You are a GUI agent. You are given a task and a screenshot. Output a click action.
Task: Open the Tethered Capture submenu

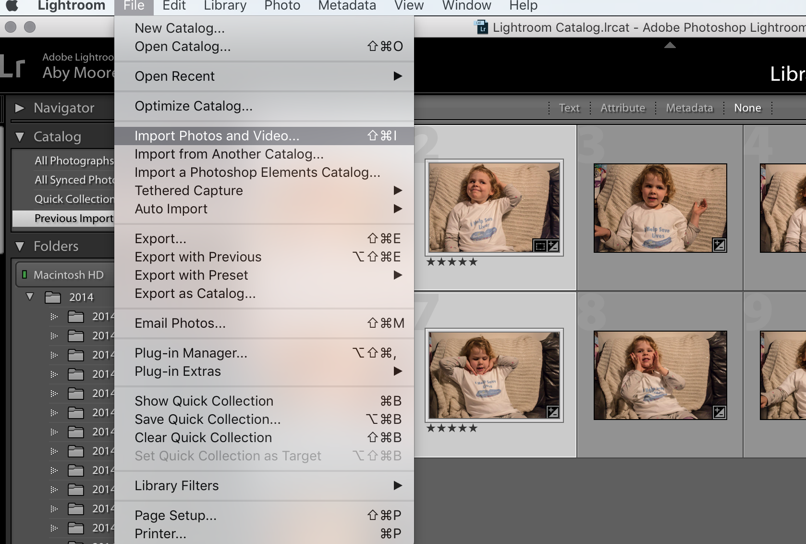pos(264,191)
